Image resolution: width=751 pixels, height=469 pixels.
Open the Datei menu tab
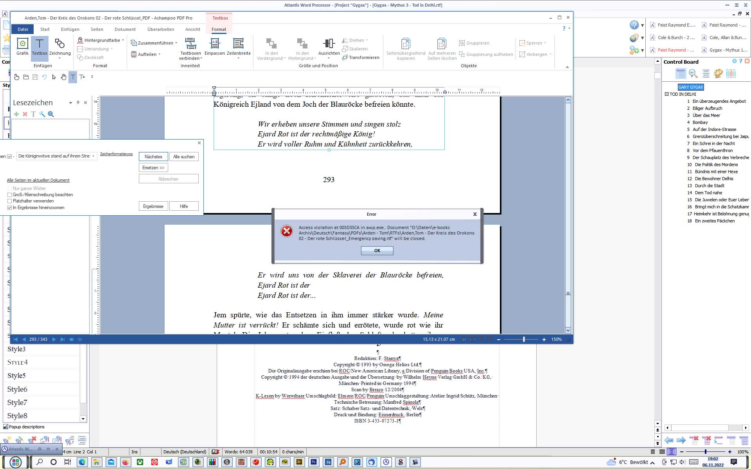[23, 29]
